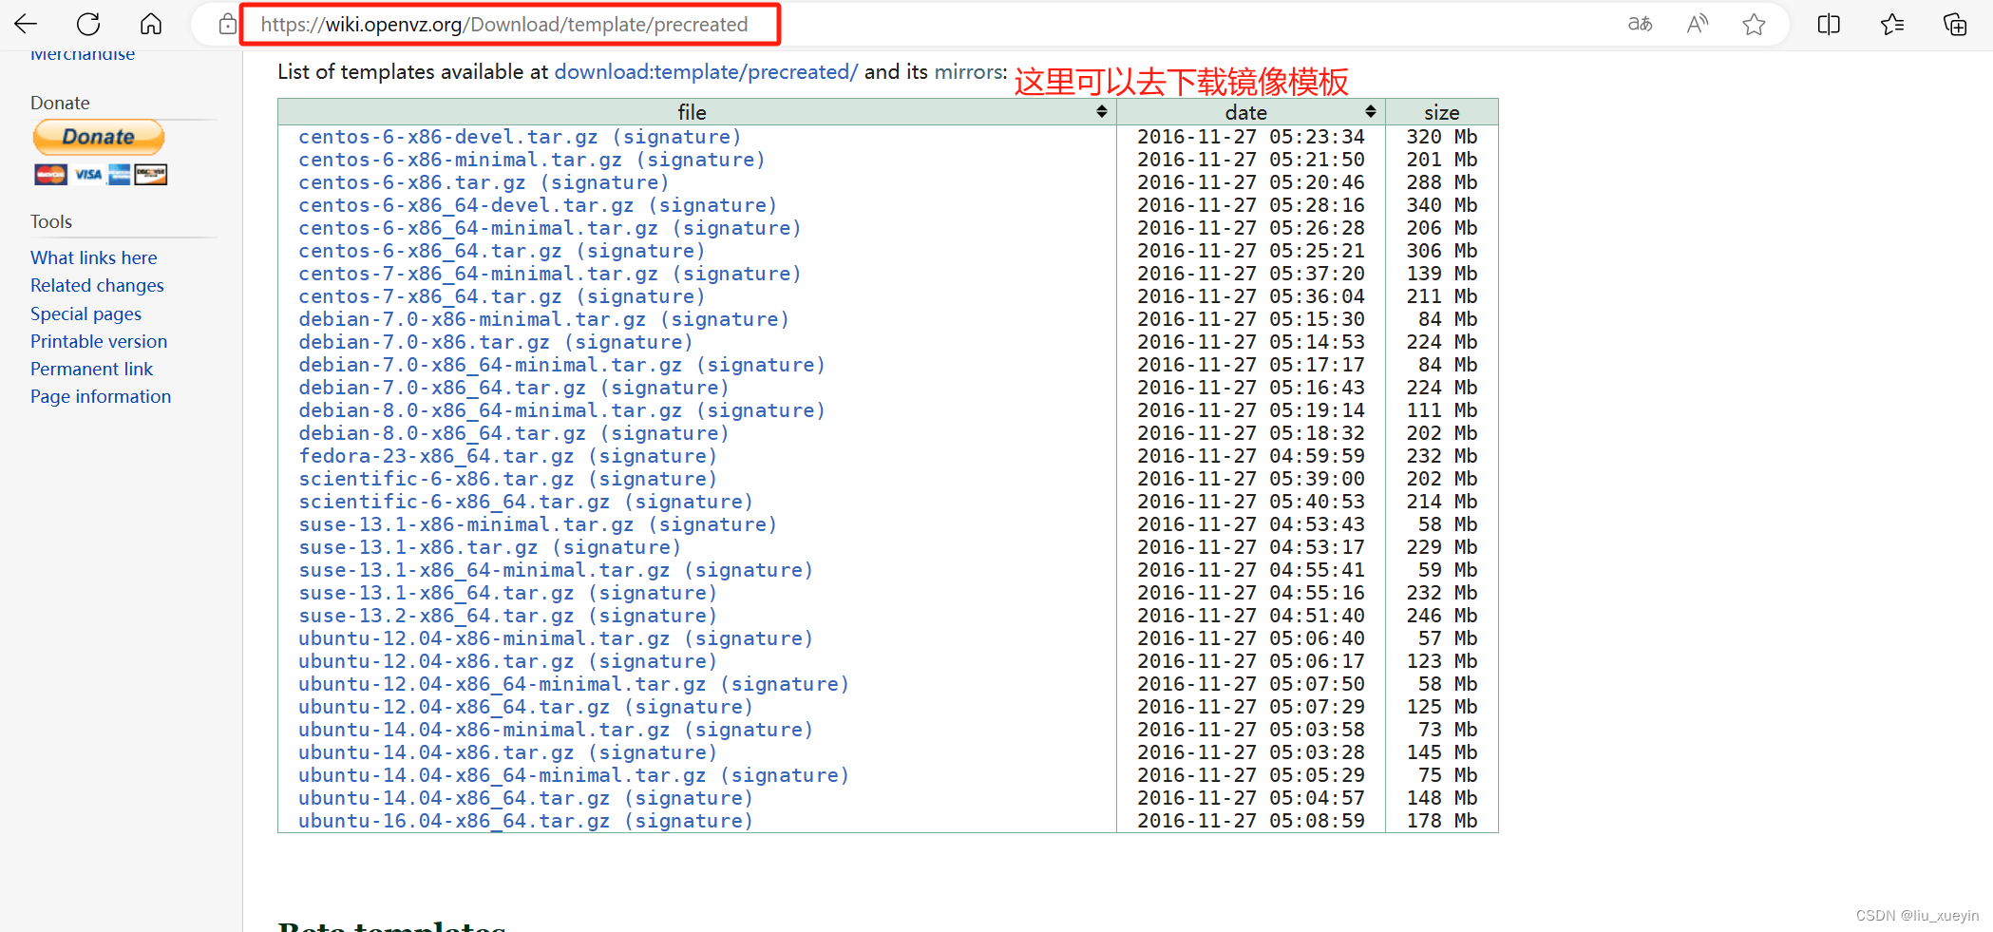The height and width of the screenshot is (932, 1993).
Task: Open Page information link
Action: [x=101, y=396]
